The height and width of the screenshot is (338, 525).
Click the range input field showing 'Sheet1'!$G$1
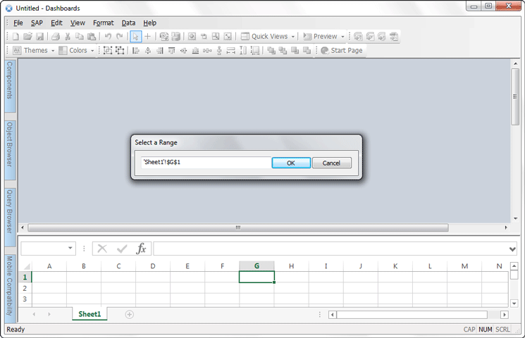coord(204,163)
